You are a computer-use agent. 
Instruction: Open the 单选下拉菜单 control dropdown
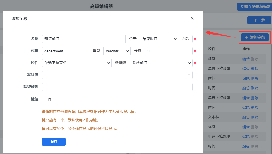coord(77,63)
